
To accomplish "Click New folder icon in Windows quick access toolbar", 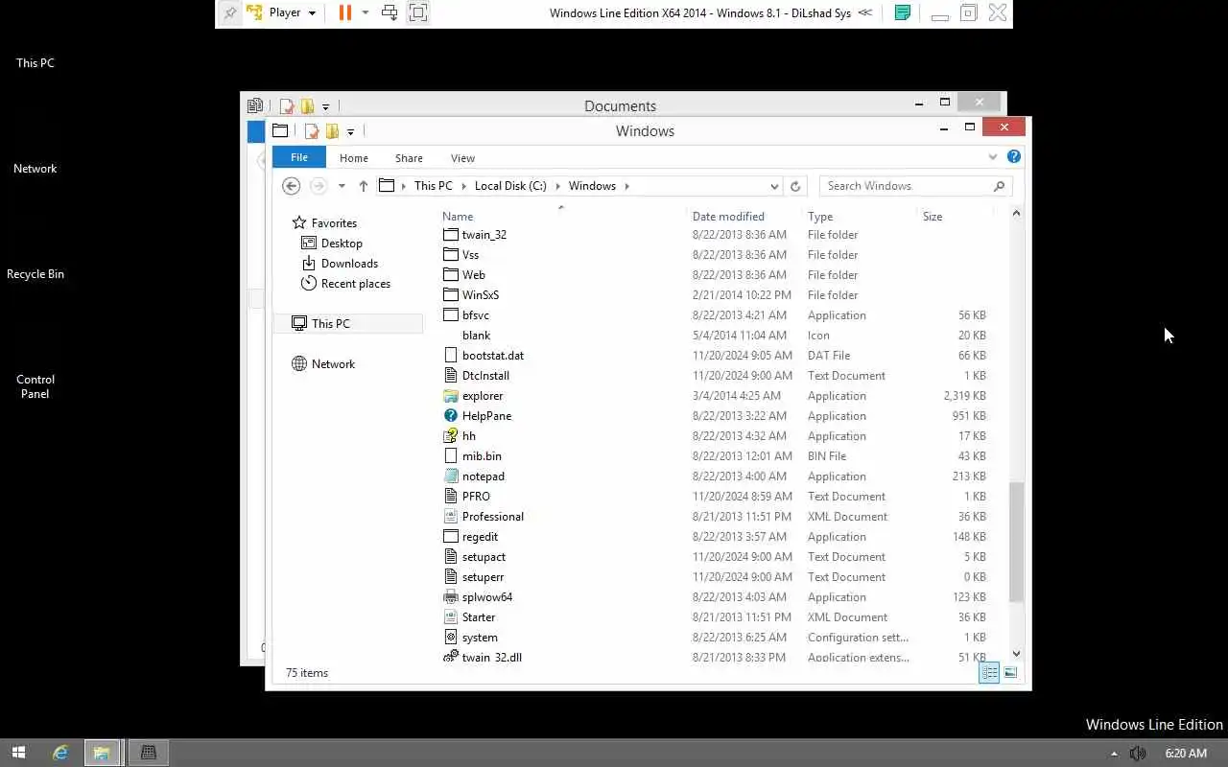I will click(x=332, y=131).
